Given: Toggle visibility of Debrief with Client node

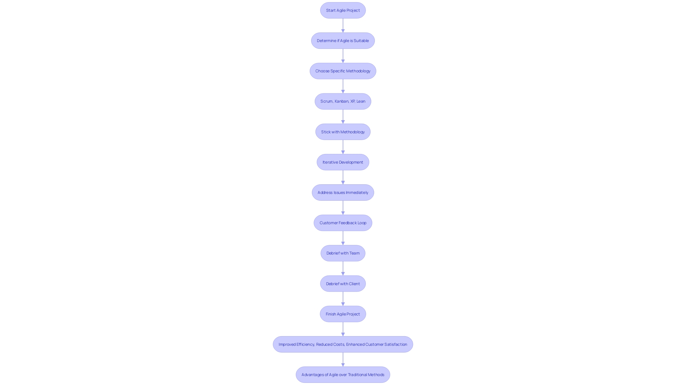Looking at the screenshot, I should coord(343,283).
